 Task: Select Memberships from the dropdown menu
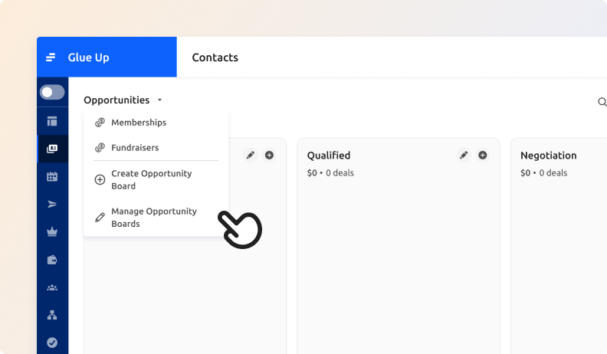(x=138, y=123)
